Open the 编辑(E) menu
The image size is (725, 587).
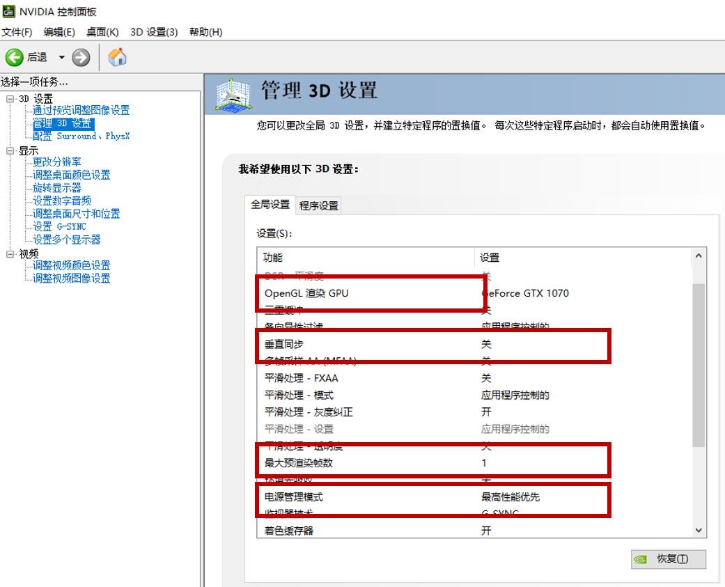click(59, 32)
